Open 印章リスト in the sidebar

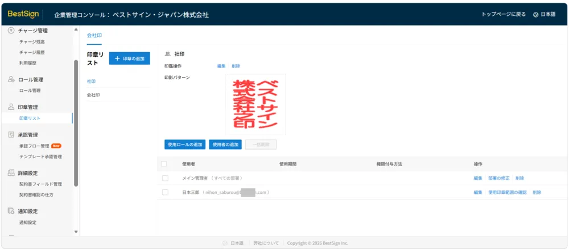30,118
